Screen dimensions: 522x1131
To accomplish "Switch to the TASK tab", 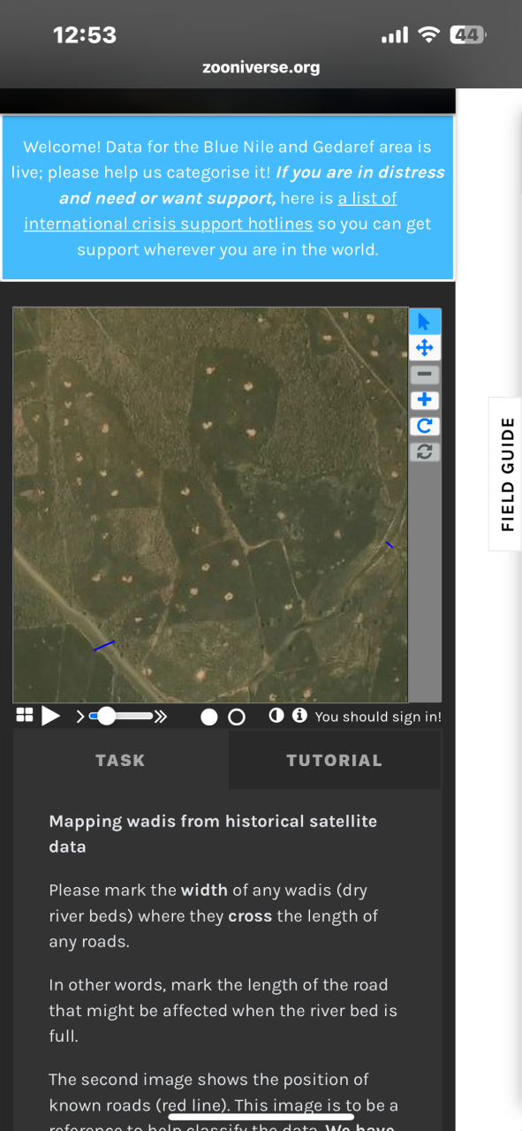I will [120, 760].
